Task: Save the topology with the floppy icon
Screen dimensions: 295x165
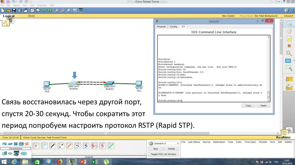Action: point(14,10)
